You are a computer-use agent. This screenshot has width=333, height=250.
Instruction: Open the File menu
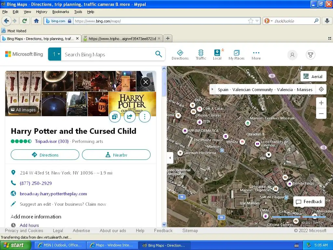coord(5,12)
